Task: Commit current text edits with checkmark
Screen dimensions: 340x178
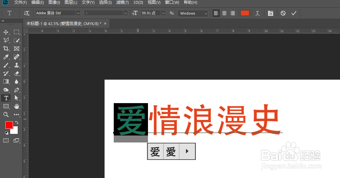Action: [x=294, y=13]
